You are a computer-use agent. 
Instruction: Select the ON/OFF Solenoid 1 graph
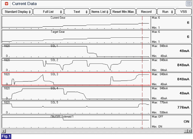[x=76, y=121]
